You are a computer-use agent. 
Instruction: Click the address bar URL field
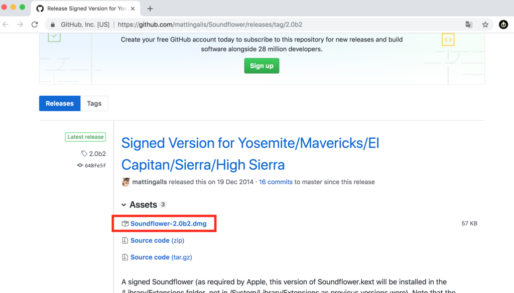click(251, 25)
